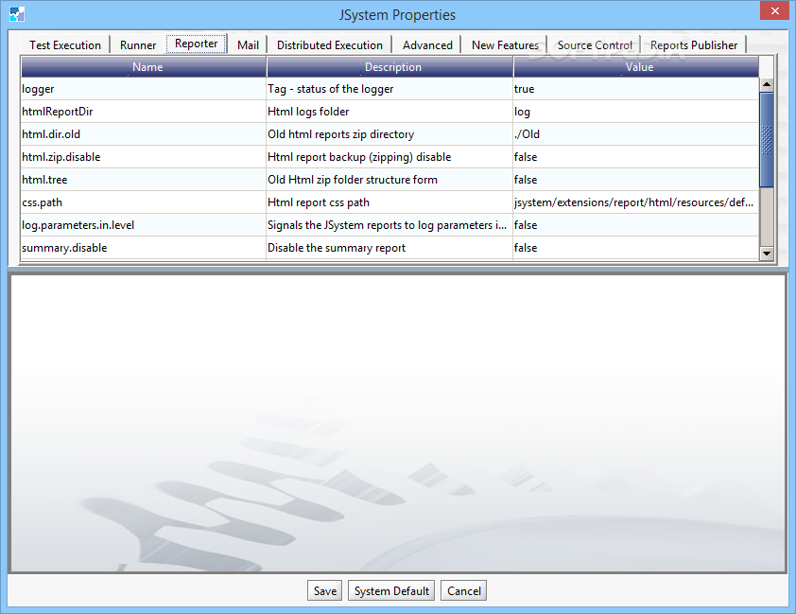Click the false value of html.tree
Viewport: 796px width, 614px height.
[636, 180]
